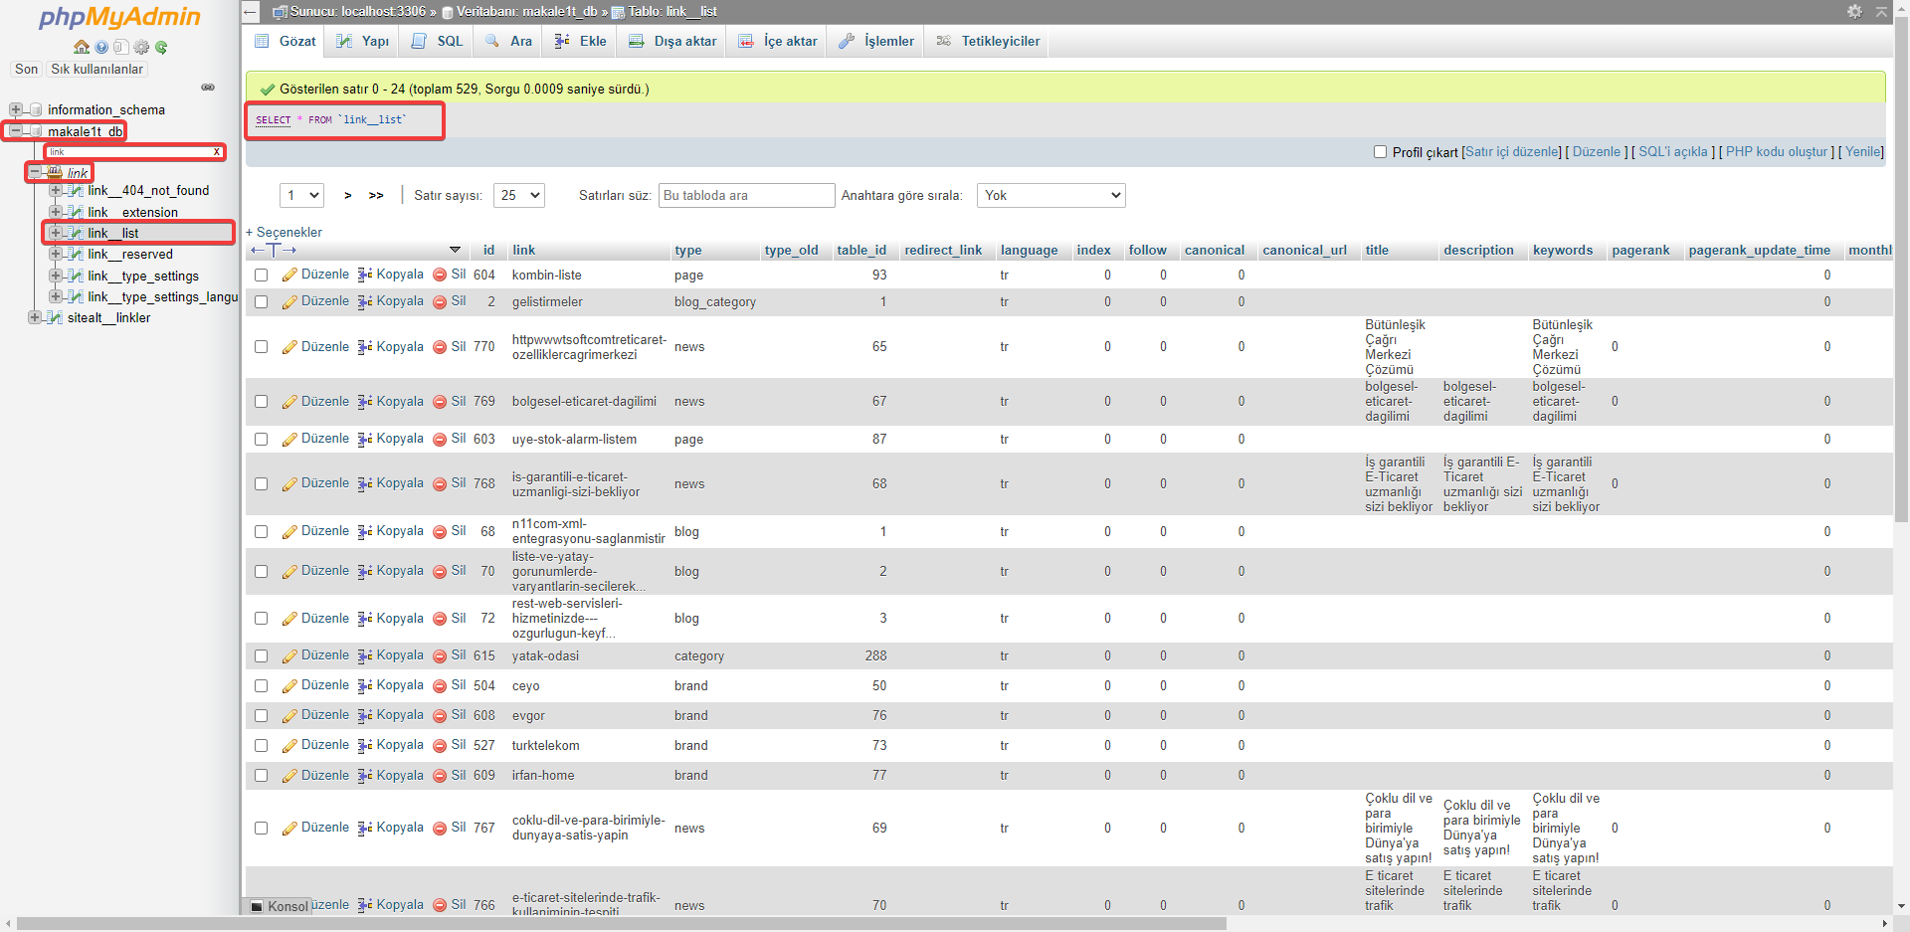Image resolution: width=1910 pixels, height=932 pixels.
Task: Open the page number dropdown
Action: point(302,196)
